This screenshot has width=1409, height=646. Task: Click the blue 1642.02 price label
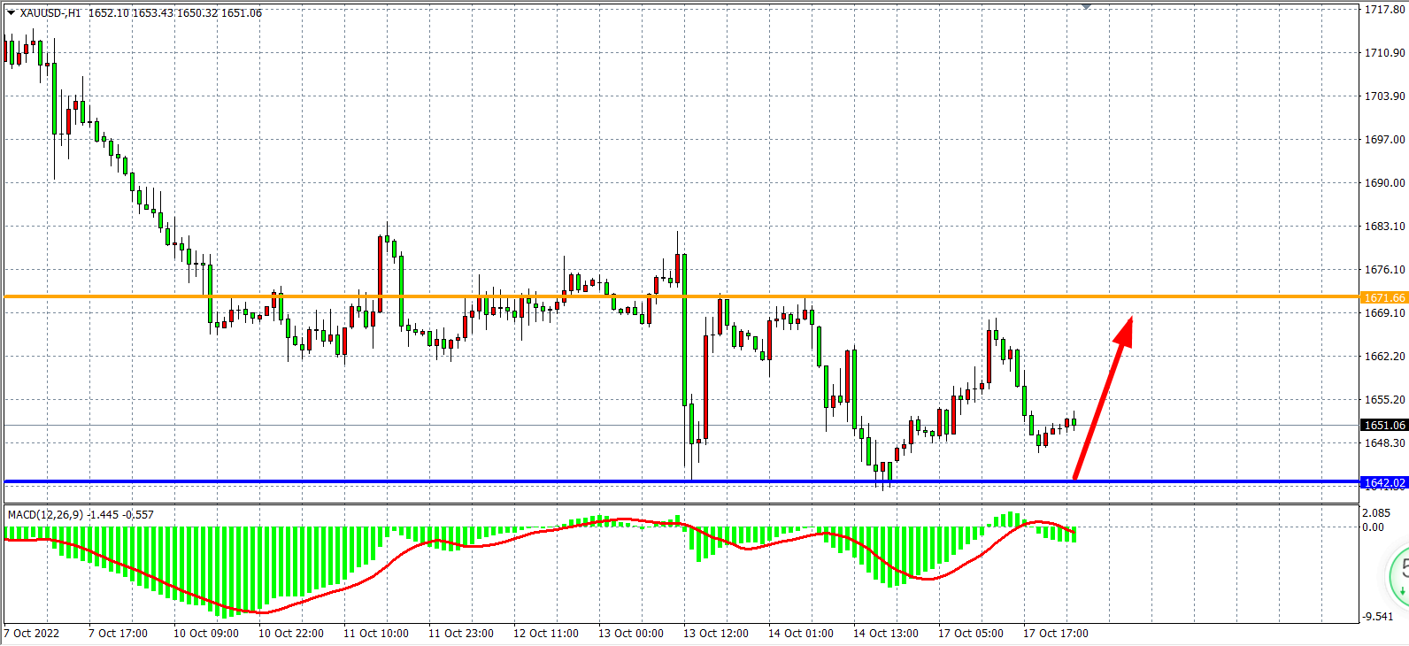pos(1384,483)
